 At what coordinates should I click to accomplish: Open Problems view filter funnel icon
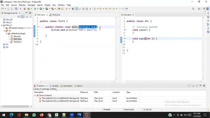(188, 86)
